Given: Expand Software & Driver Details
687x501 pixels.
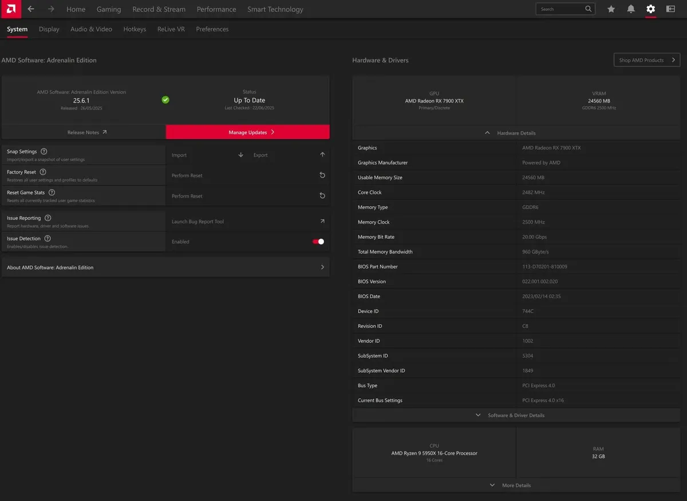Looking at the screenshot, I should pos(516,415).
